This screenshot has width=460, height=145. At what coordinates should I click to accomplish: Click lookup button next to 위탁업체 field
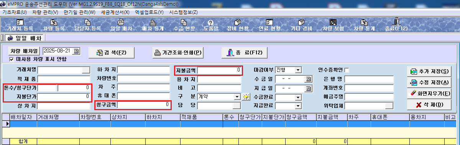(x=389, y=106)
